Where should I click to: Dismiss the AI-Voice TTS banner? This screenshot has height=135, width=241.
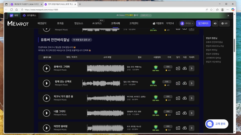(228, 15)
